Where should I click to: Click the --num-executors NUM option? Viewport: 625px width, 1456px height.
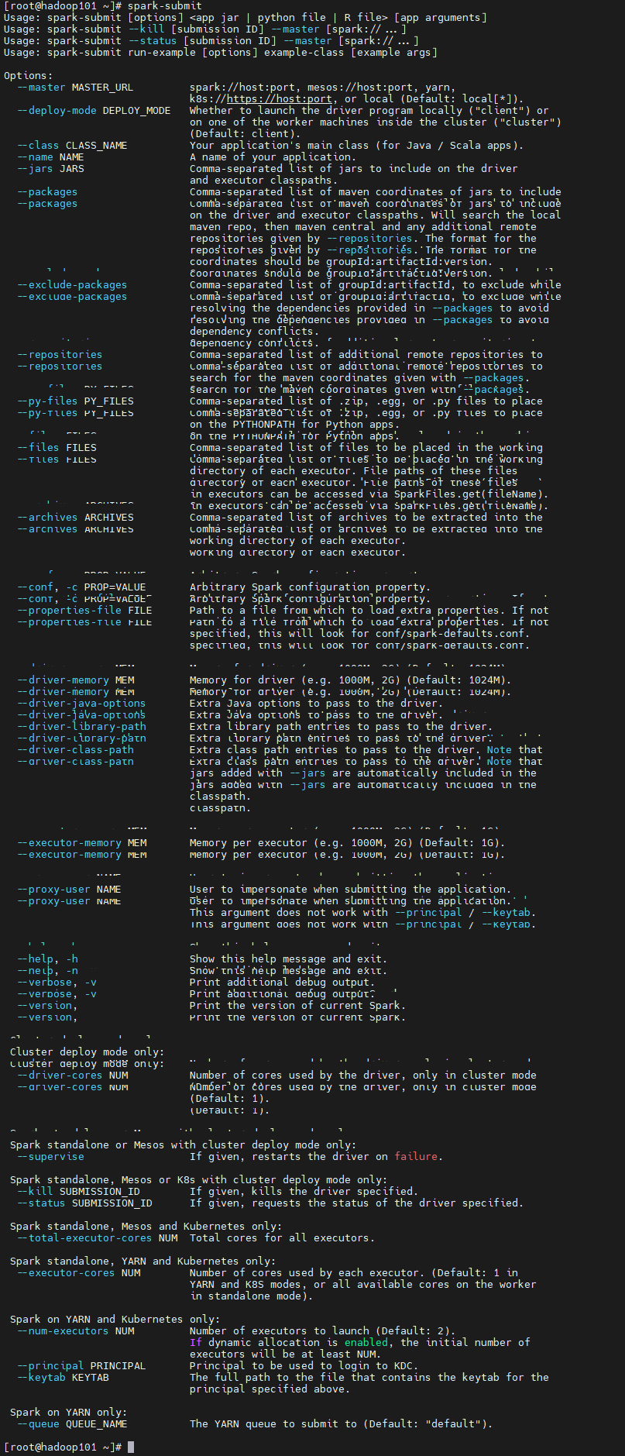pyautogui.click(x=75, y=1331)
